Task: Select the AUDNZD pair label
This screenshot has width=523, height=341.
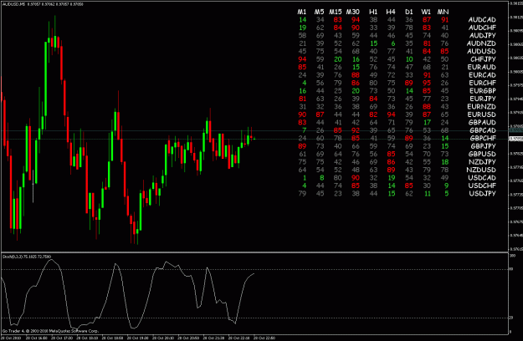Action: [481, 43]
